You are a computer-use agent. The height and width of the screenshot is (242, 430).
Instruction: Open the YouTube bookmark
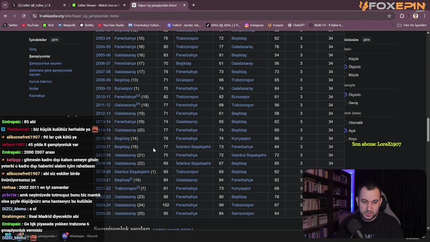pyautogui.click(x=30, y=25)
